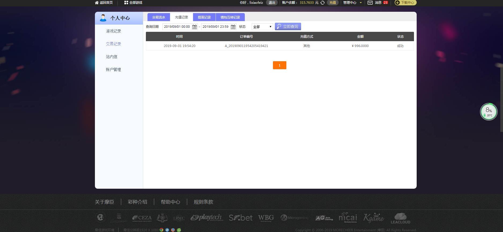Open the 提现记录 tab
503x232 pixels.
tap(204, 17)
